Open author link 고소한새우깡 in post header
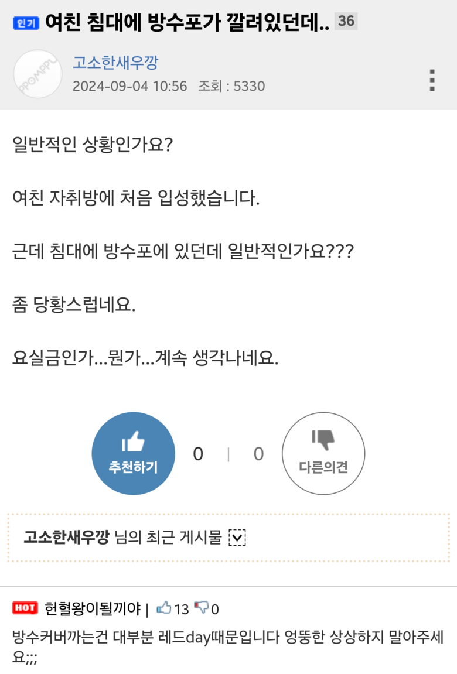 (115, 62)
